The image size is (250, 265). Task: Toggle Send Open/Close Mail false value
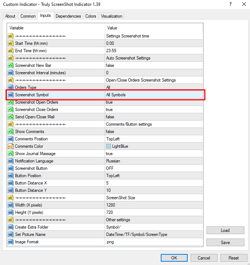click(x=154, y=117)
